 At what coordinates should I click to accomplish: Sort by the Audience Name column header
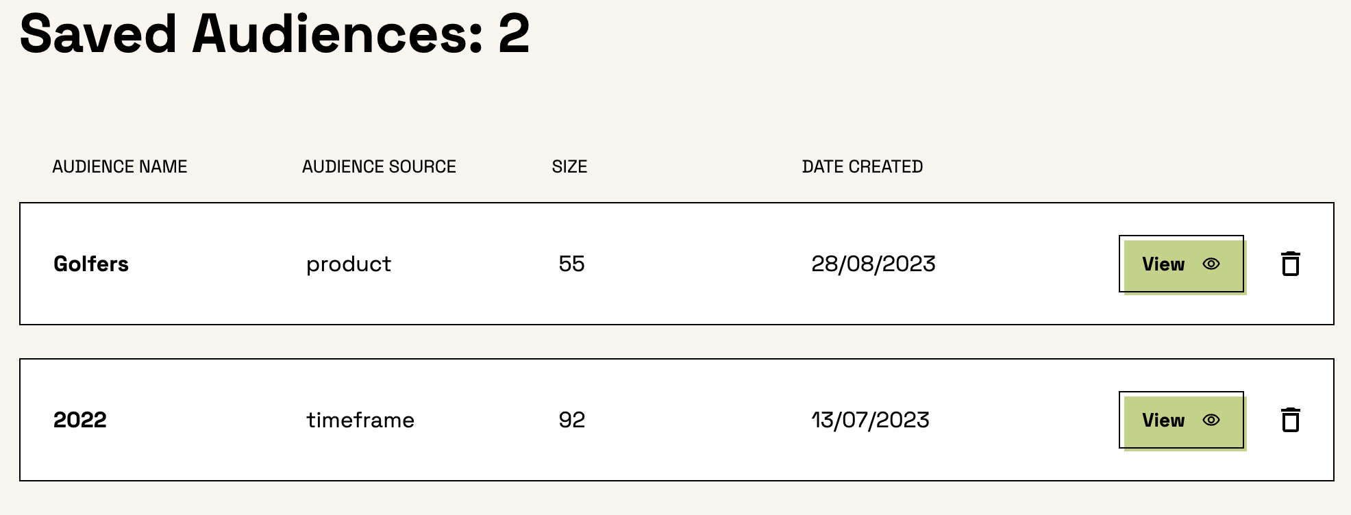pos(120,166)
